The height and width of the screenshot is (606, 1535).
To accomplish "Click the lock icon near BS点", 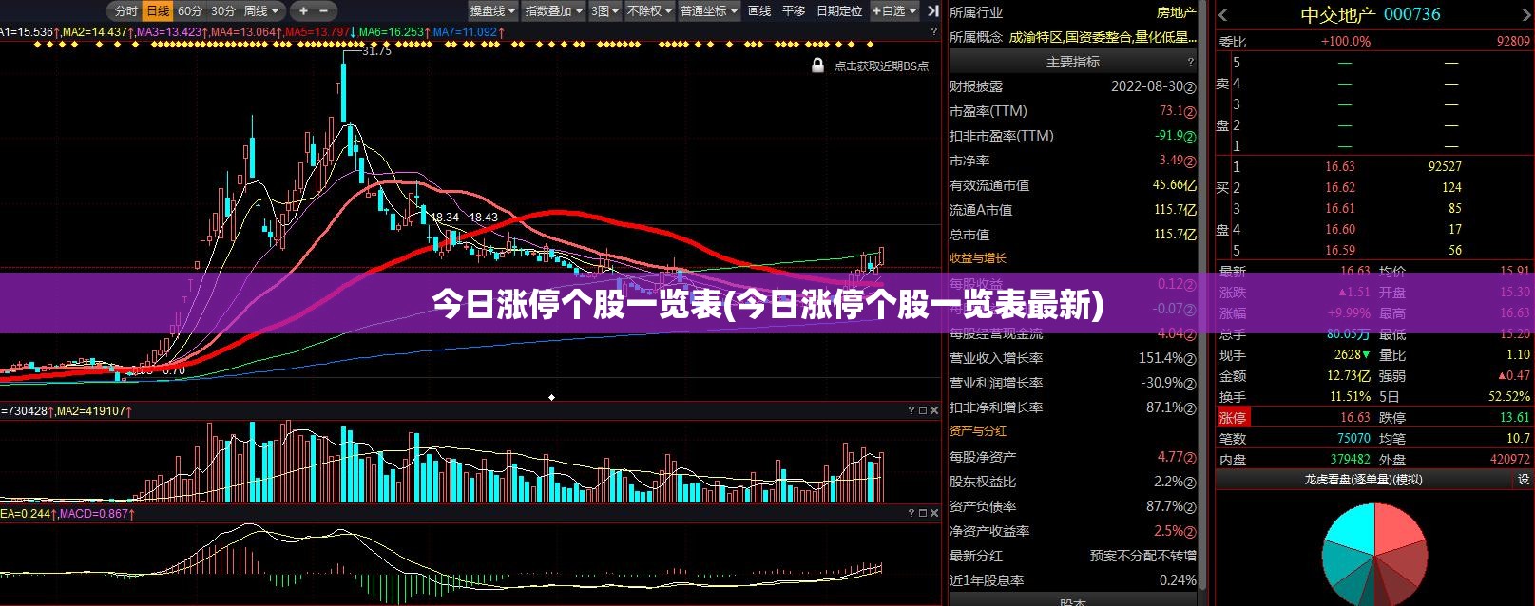I will [x=817, y=66].
